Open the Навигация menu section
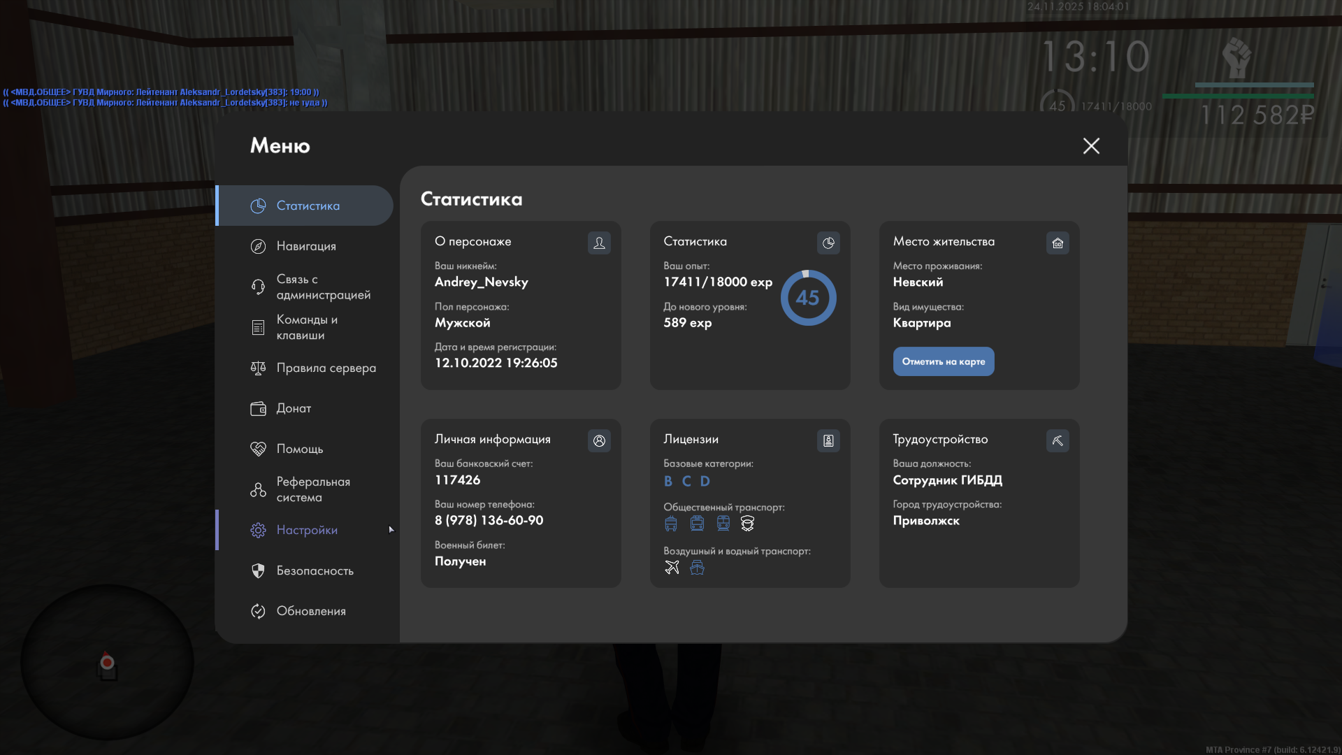Viewport: 1342px width, 755px height. pyautogui.click(x=306, y=246)
